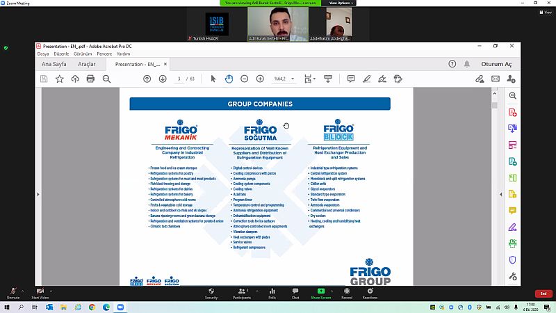Screen dimensions: 556x313
Task: Click the stamp tool icon
Action: pos(398,79)
